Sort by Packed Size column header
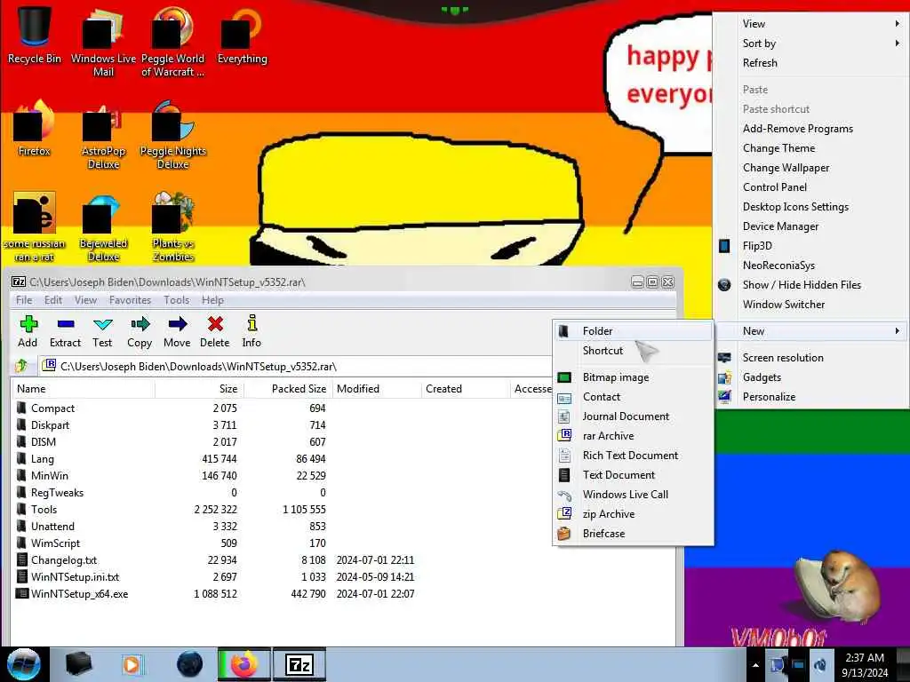The width and height of the screenshot is (910, 682). coord(288,389)
